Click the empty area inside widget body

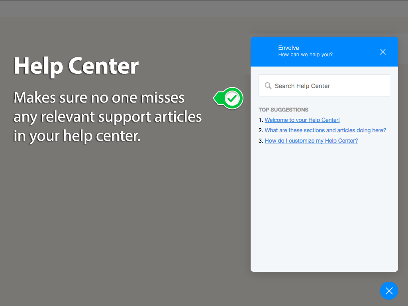click(x=324, y=207)
